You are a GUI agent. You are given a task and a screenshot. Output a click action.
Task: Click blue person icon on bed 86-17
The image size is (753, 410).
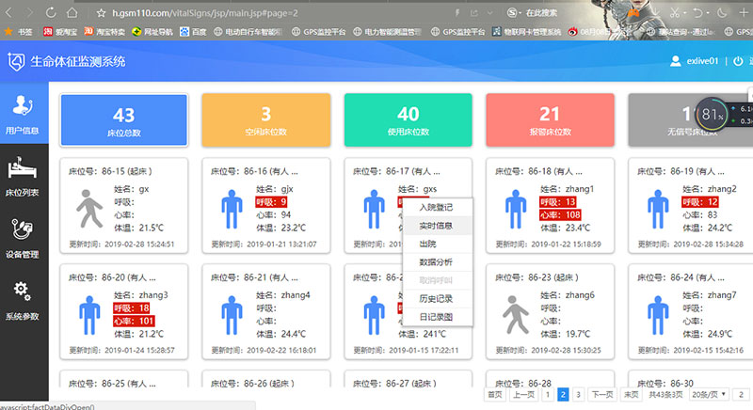coord(374,209)
